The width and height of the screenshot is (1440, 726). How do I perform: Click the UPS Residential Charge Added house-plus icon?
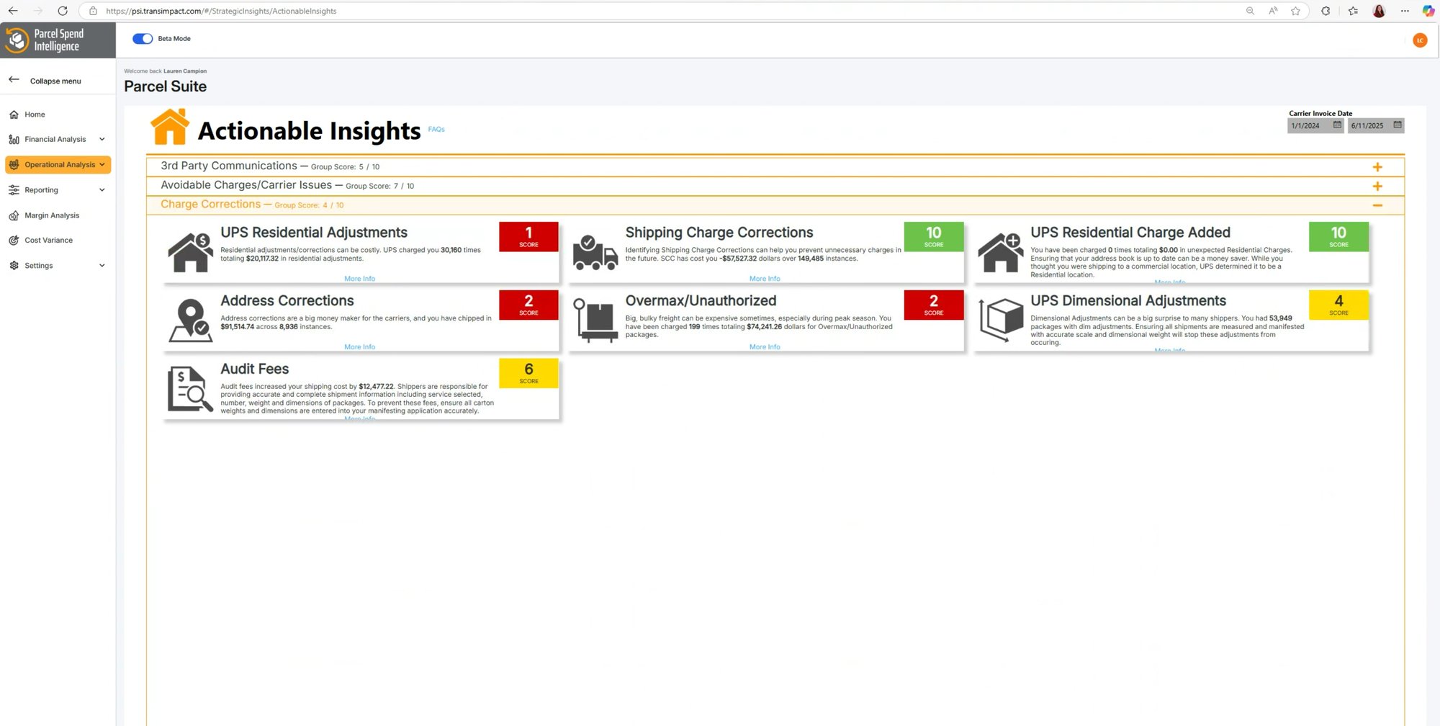[1000, 252]
